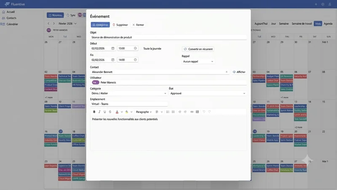The image size is (337, 190).
Task: Increase indent in the editor
Action: 185,112
